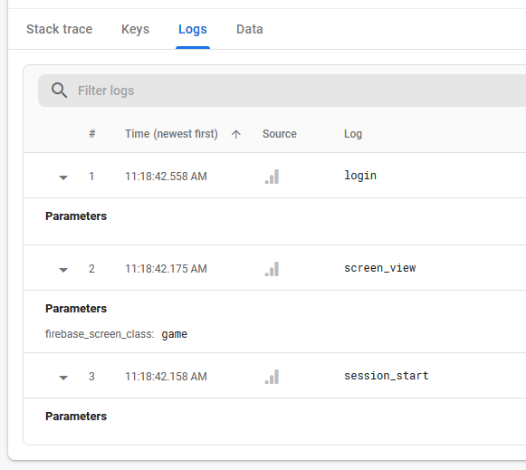Image resolution: width=526 pixels, height=470 pixels.
Task: Click the analytics source icon for screen_view
Action: pos(272,269)
